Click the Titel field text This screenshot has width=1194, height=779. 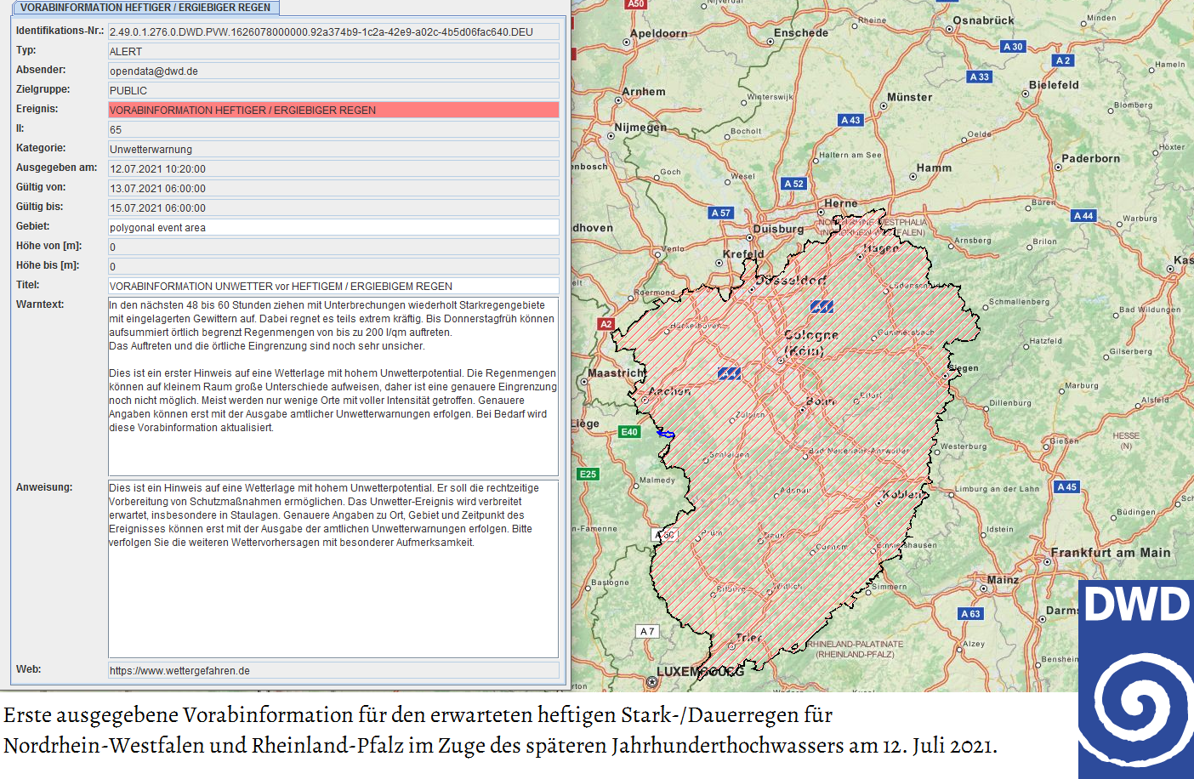[x=333, y=286]
